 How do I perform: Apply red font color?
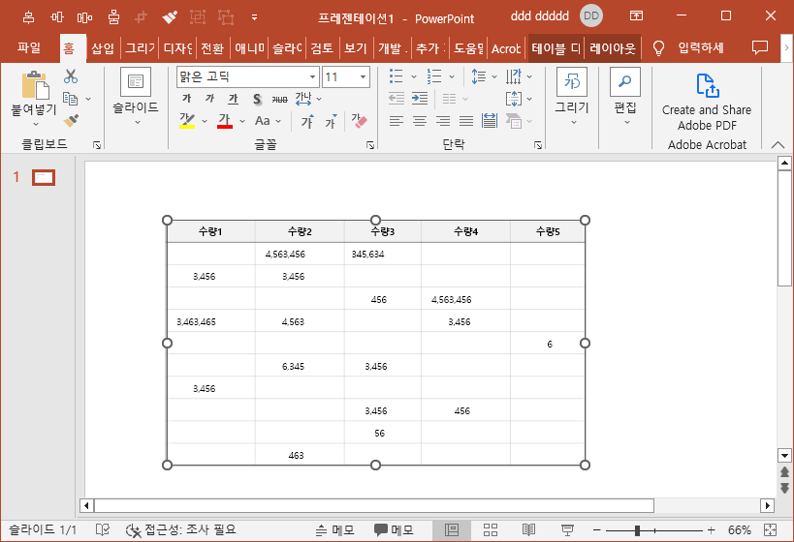coord(224,121)
